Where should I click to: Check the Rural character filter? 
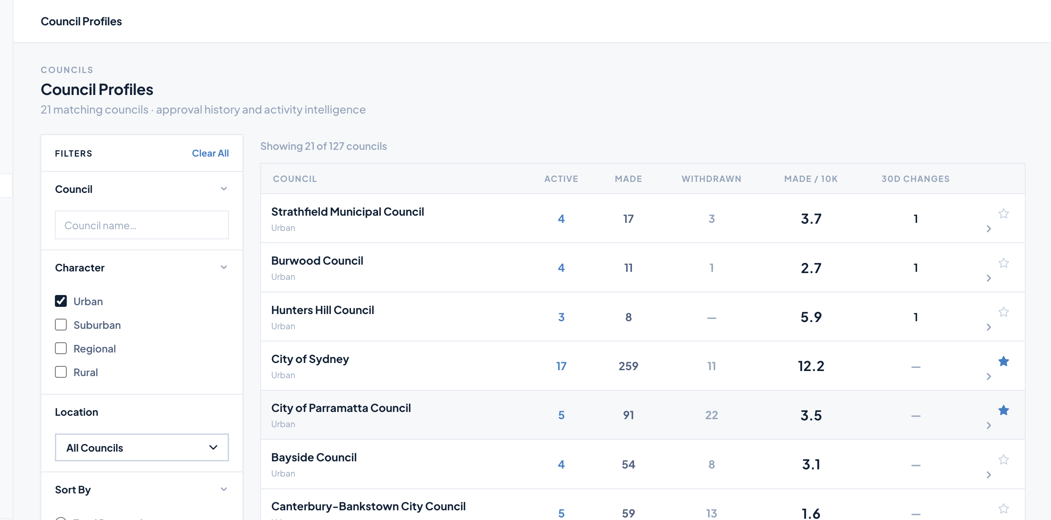tap(61, 372)
